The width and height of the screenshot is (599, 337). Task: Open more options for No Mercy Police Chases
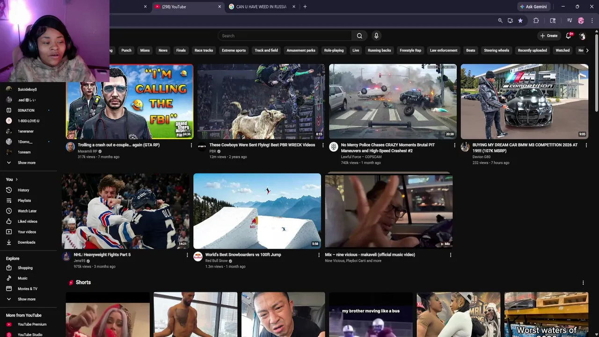click(454, 145)
